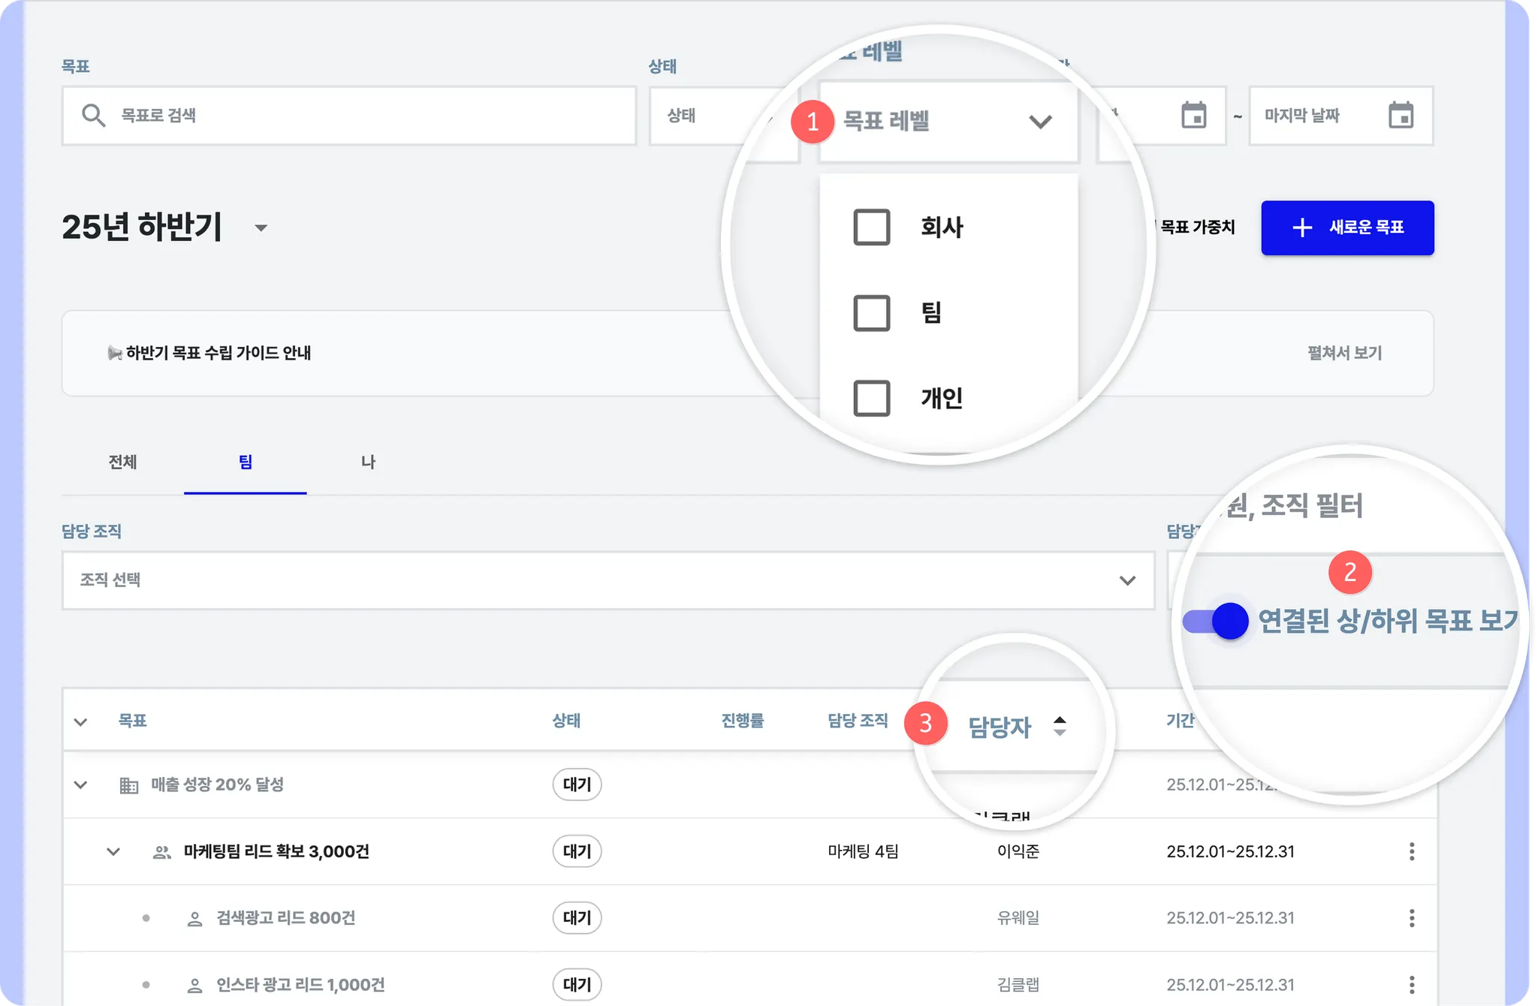Check the 팀 level checkbox
1538x1006 pixels.
tap(871, 312)
